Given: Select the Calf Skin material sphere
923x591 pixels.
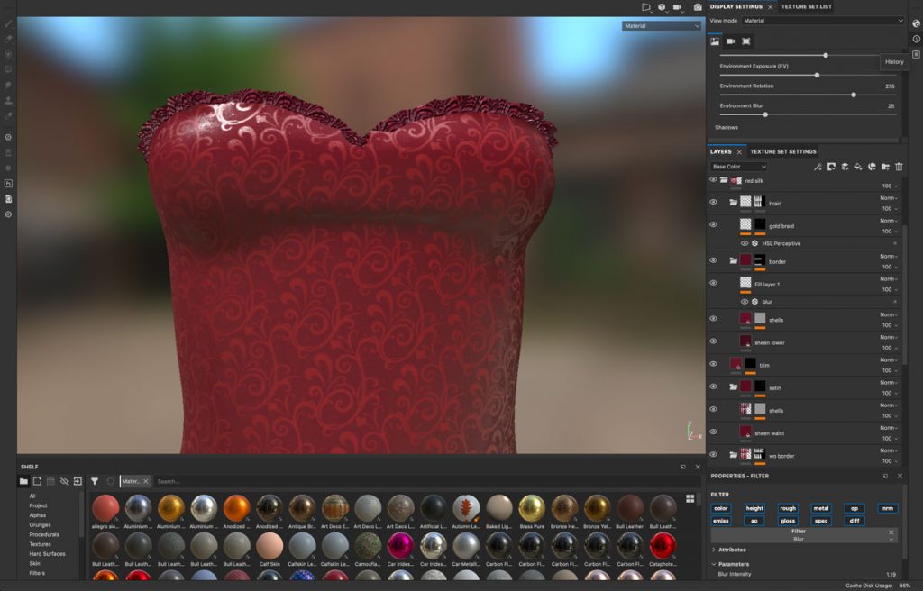Looking at the screenshot, I should 270,546.
